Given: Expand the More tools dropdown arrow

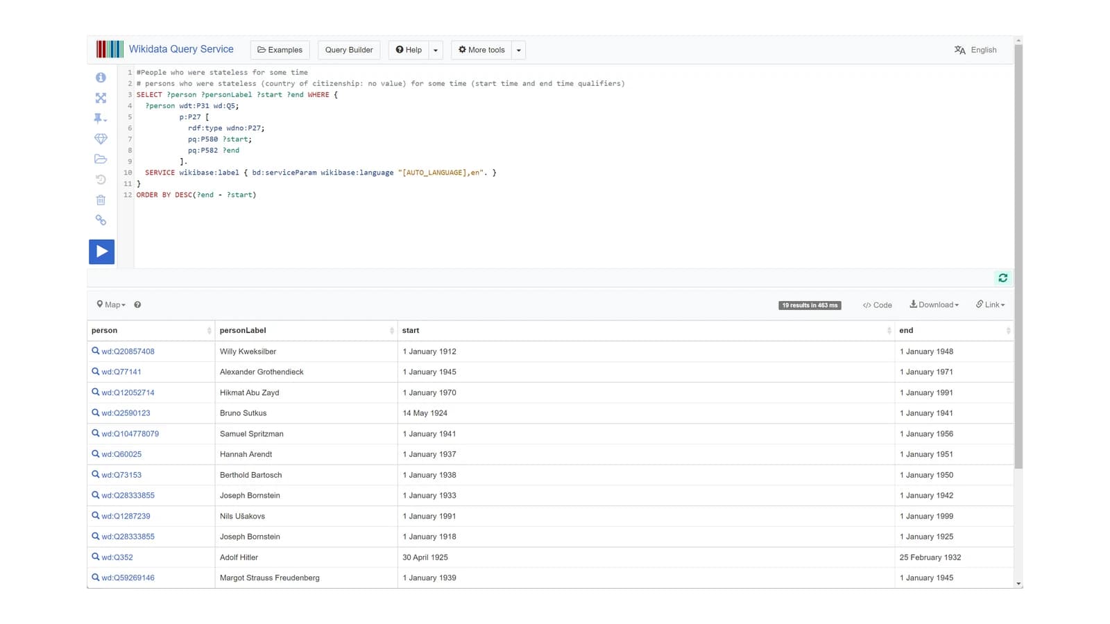Looking at the screenshot, I should [518, 50].
